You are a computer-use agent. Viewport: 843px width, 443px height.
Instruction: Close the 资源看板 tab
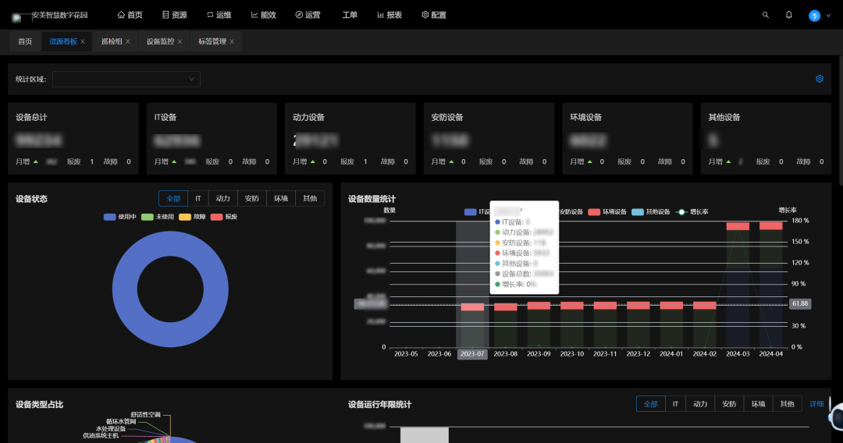click(x=83, y=42)
